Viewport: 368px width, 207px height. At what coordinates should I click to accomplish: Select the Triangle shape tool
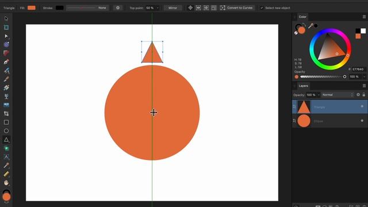click(x=6, y=140)
